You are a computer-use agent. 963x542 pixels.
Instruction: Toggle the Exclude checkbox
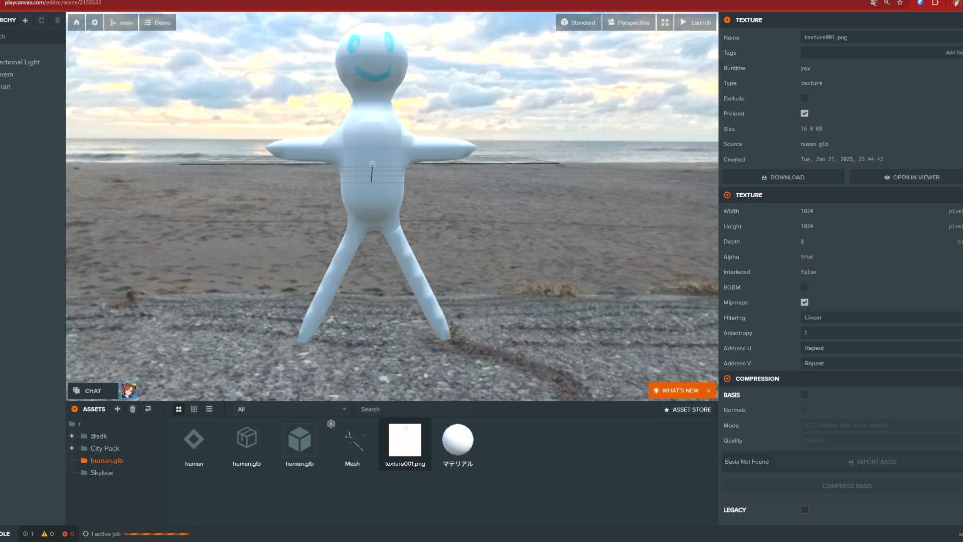tap(805, 98)
